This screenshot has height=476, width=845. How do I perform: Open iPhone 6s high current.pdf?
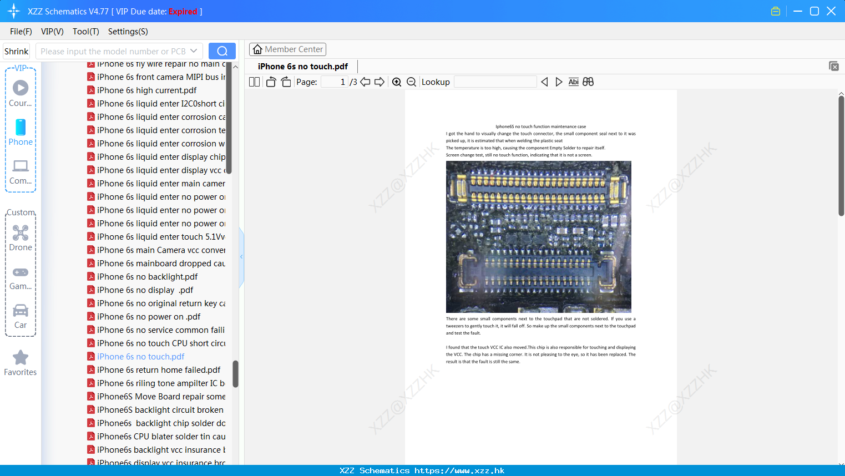point(146,90)
